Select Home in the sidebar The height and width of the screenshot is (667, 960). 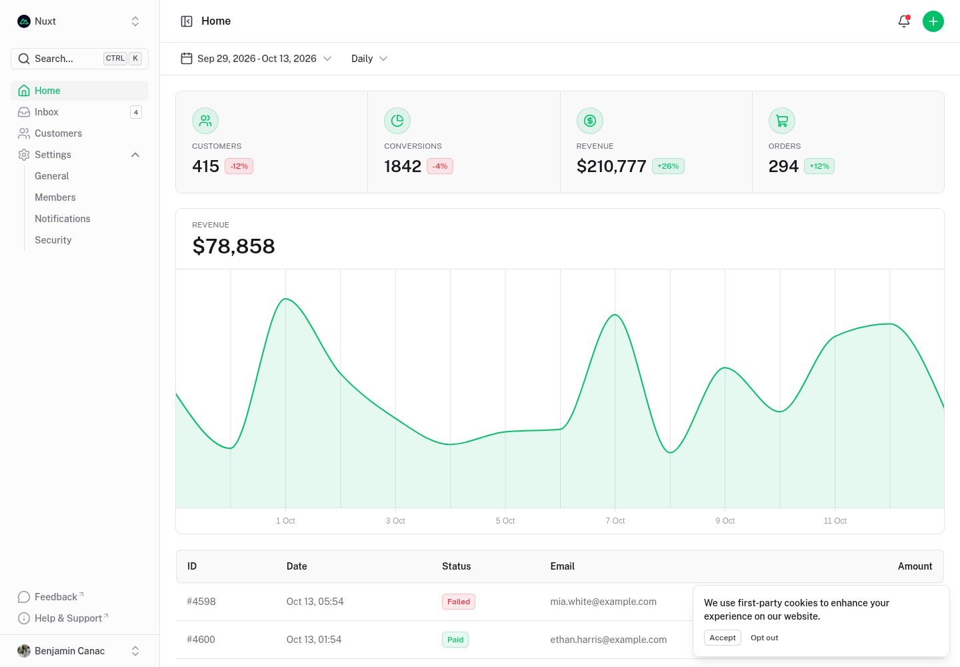(79, 91)
